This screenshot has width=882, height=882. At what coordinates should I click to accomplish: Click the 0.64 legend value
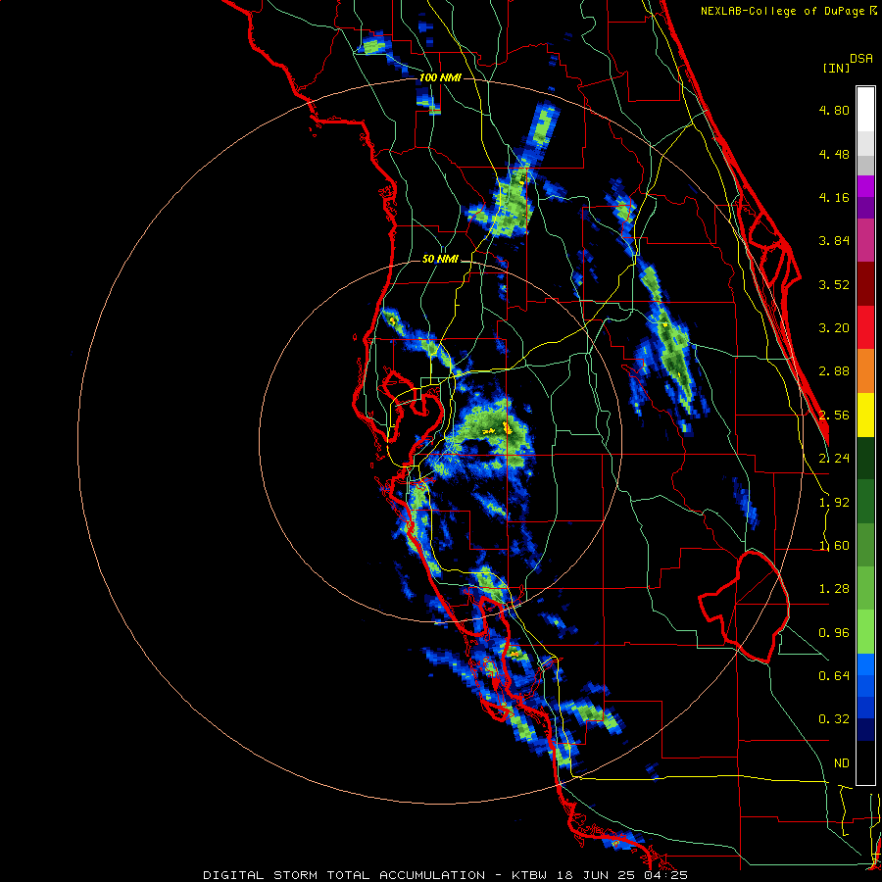[834, 676]
